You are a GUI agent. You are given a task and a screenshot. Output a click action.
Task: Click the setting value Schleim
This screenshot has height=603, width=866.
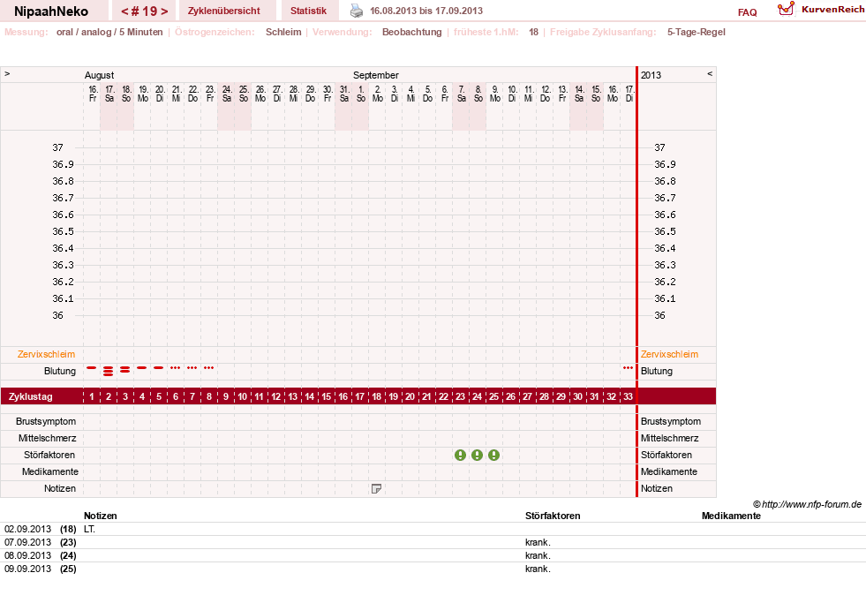pyautogui.click(x=283, y=32)
